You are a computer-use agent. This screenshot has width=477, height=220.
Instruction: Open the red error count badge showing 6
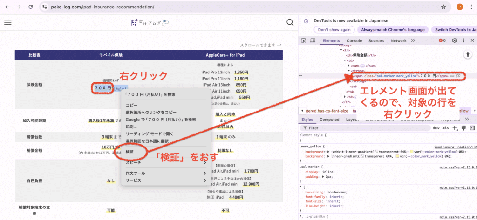443,40
